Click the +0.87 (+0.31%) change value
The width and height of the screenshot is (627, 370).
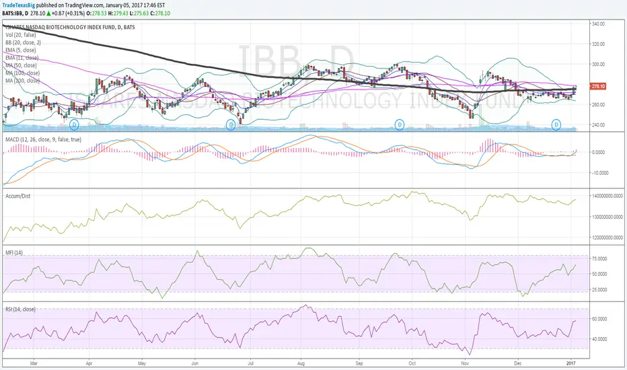(68, 13)
